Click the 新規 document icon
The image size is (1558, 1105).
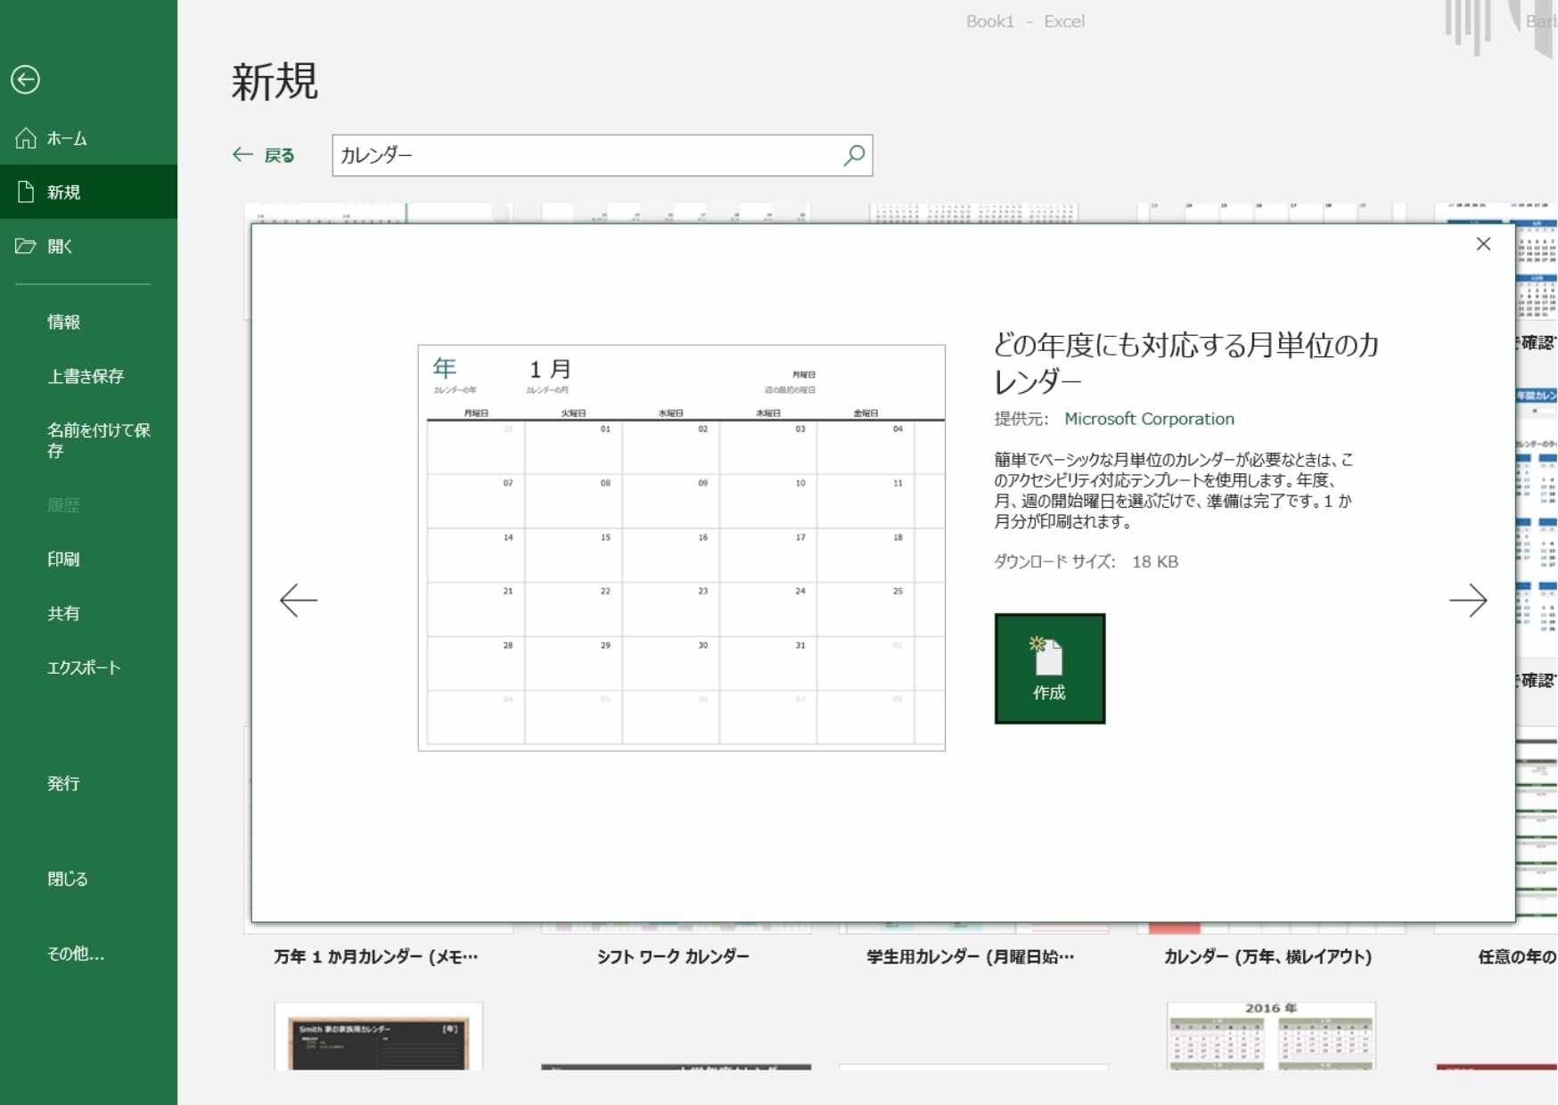tap(26, 192)
